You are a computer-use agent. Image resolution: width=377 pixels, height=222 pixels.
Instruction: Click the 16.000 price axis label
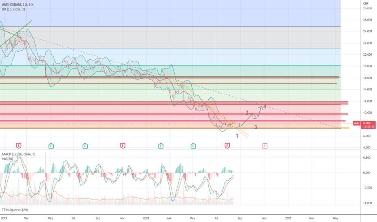pos(367,78)
